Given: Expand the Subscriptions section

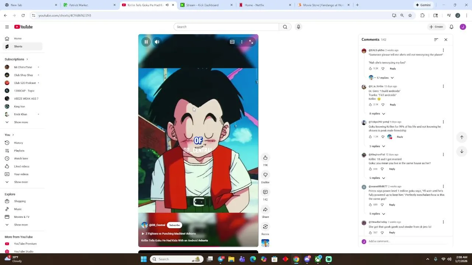Looking at the screenshot, I should coord(16,59).
